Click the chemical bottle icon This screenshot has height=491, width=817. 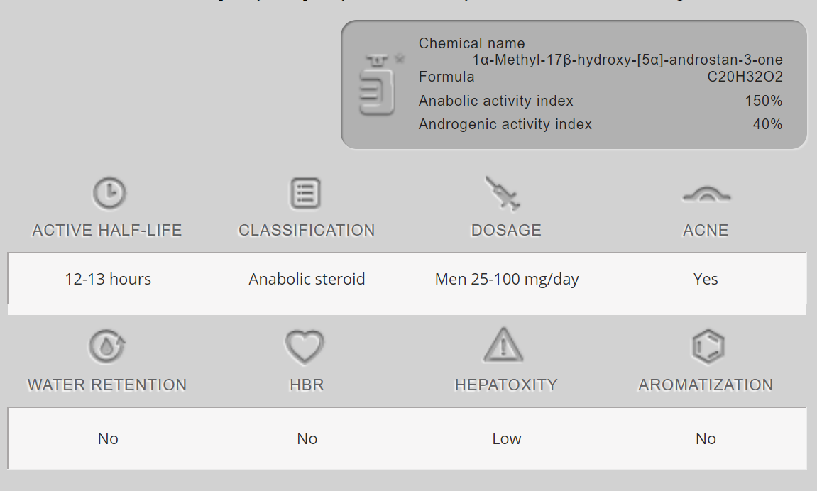[378, 85]
